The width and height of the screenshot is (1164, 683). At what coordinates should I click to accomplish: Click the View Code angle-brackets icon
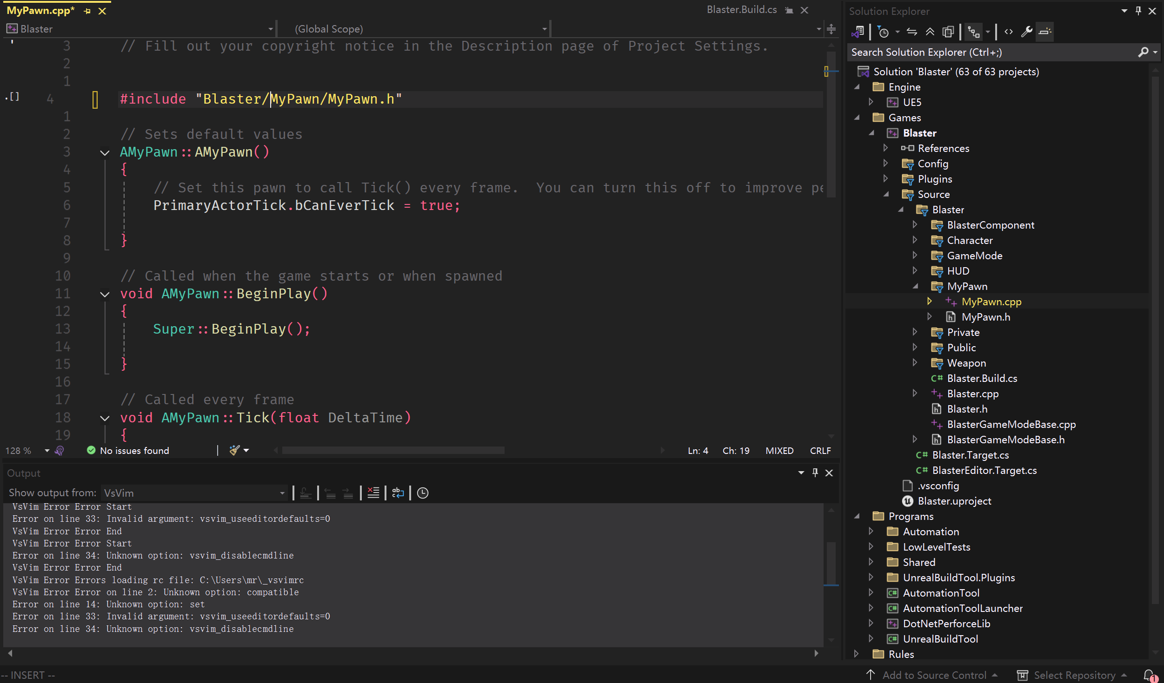(x=1009, y=32)
